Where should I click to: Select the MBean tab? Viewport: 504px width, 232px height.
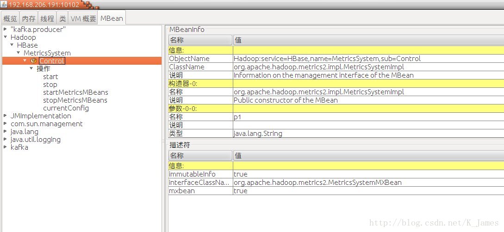pos(112,18)
